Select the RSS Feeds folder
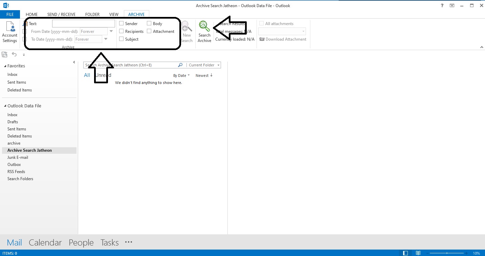 coord(16,172)
